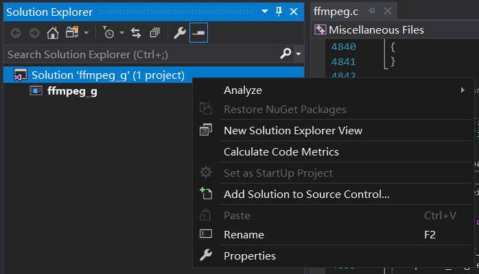Screen dimensions: 479x274
Task: Expand Analyze submenu arrow
Action: click(x=463, y=90)
